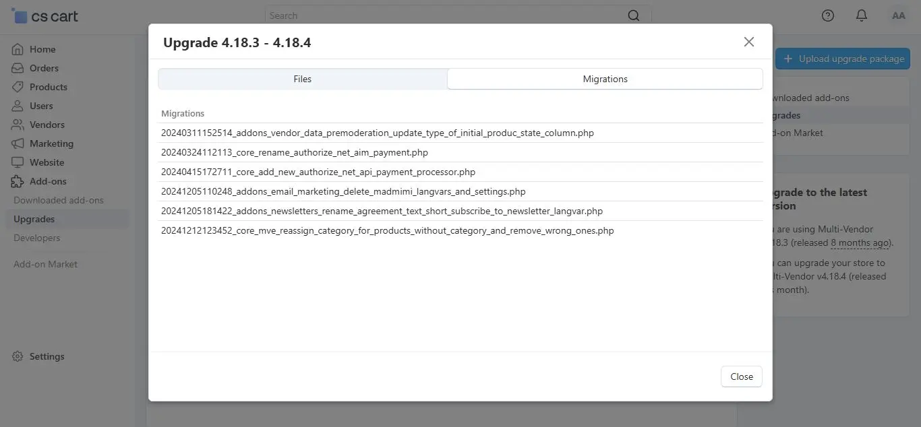Click the Products tag icon
This screenshot has height=427, width=921.
18,87
